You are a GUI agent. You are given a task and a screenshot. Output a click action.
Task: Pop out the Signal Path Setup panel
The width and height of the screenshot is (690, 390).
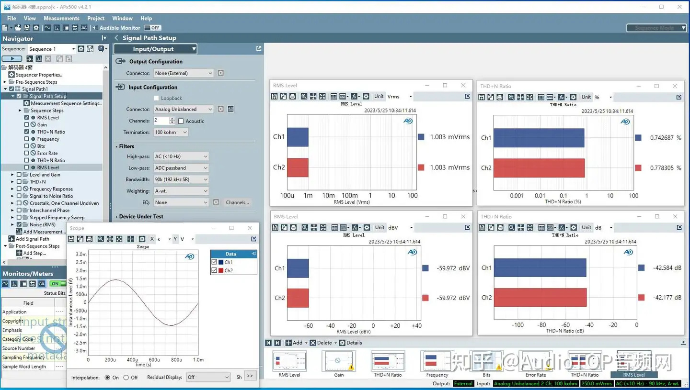click(x=259, y=48)
